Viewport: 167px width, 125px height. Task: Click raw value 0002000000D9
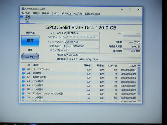pos(129,86)
